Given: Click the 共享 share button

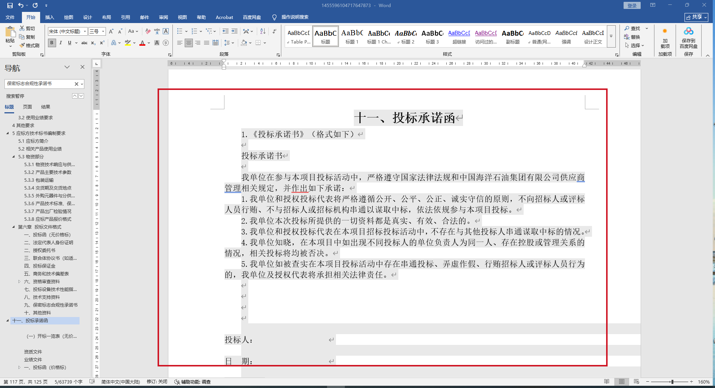Looking at the screenshot, I should [x=696, y=17].
